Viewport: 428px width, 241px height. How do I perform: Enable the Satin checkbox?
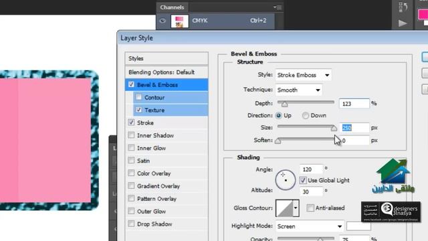tap(131, 160)
